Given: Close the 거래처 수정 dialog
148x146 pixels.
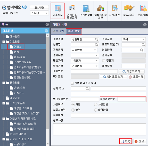Looking at the screenshot, I should [145, 25].
